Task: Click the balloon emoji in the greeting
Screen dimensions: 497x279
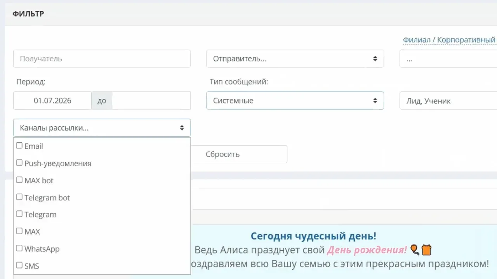Action: click(415, 250)
